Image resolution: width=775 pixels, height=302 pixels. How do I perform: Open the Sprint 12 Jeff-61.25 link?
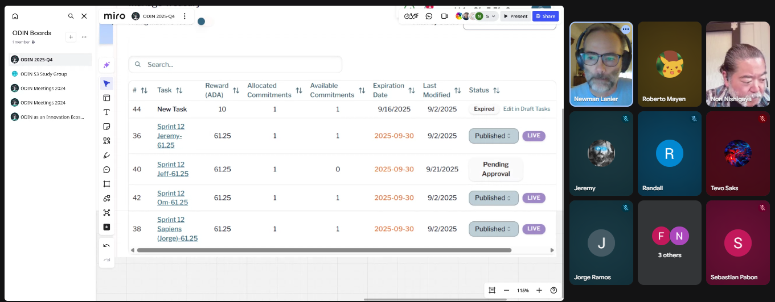tap(173, 169)
